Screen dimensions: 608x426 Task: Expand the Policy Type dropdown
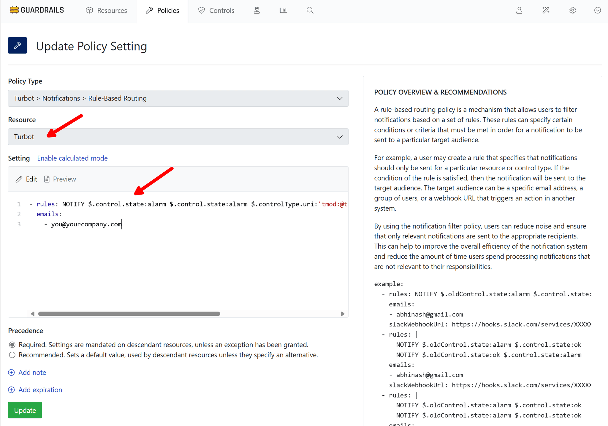pyautogui.click(x=178, y=98)
